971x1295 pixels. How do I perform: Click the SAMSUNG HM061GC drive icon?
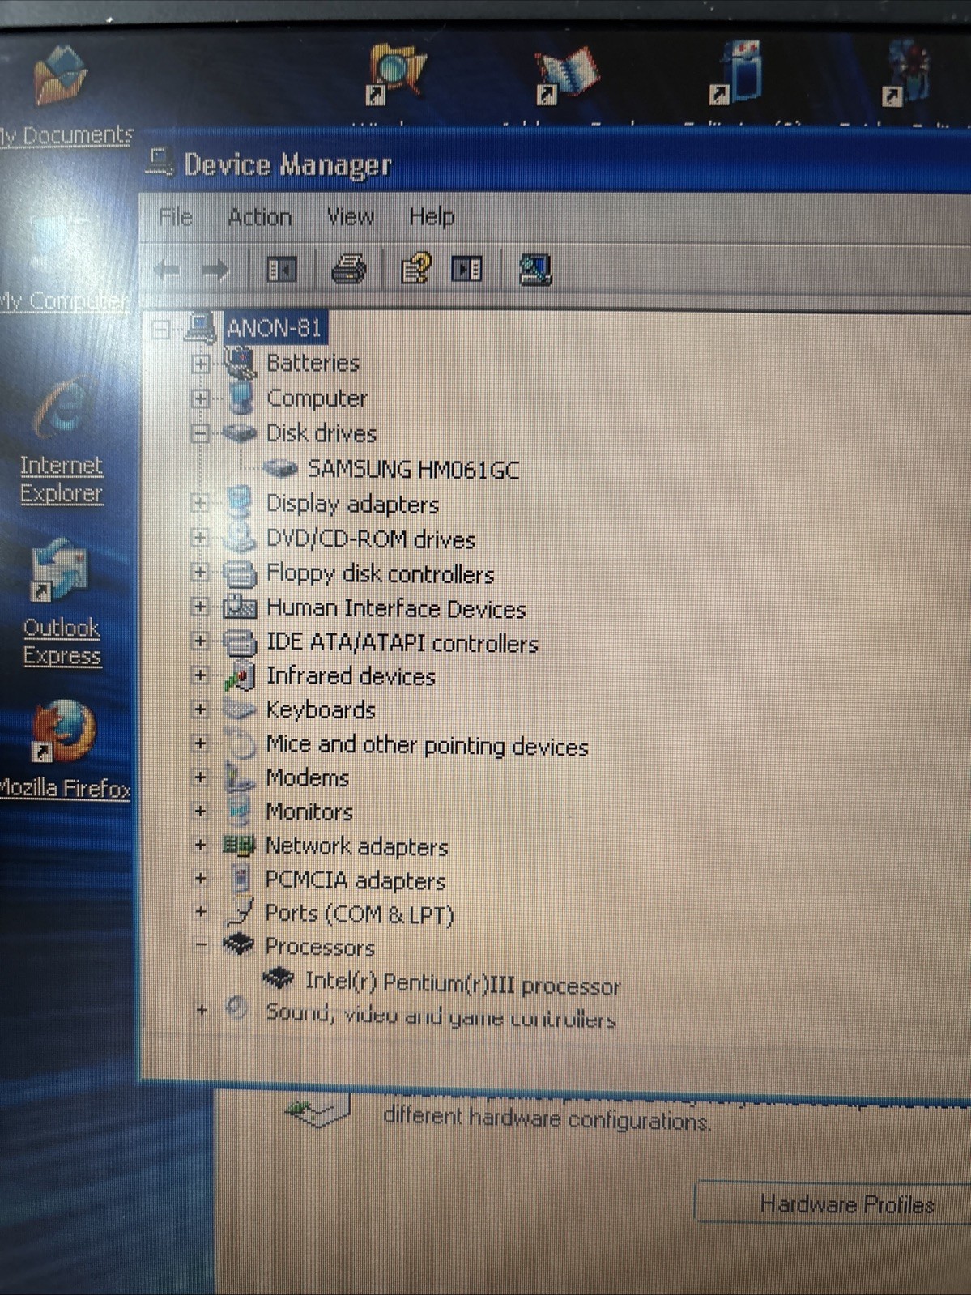[280, 468]
